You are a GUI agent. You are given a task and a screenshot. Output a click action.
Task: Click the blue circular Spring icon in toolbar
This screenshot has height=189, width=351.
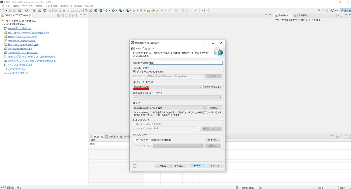coord(96,10)
